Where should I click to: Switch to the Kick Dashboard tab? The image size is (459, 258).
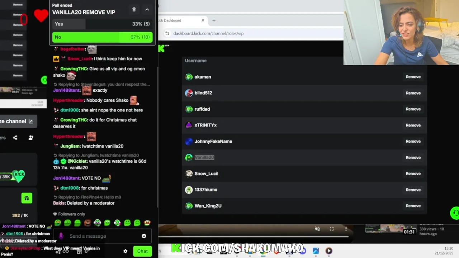point(183,20)
